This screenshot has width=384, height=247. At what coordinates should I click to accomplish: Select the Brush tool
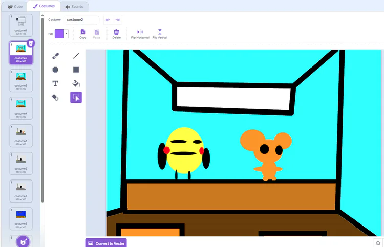pyautogui.click(x=55, y=56)
